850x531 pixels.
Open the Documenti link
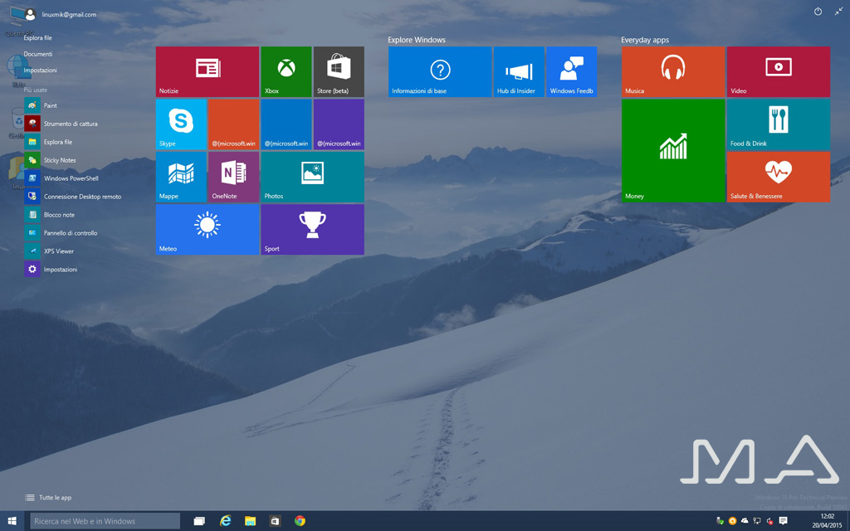(x=38, y=54)
